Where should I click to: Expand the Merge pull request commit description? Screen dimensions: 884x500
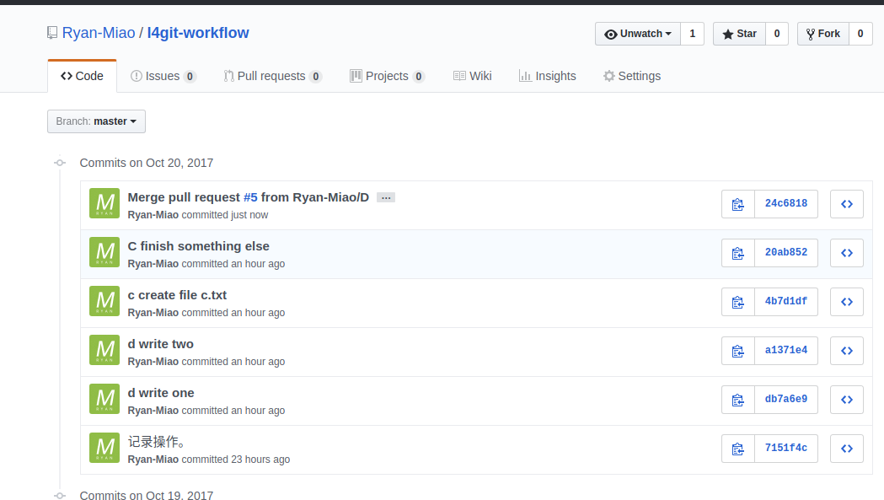(386, 198)
